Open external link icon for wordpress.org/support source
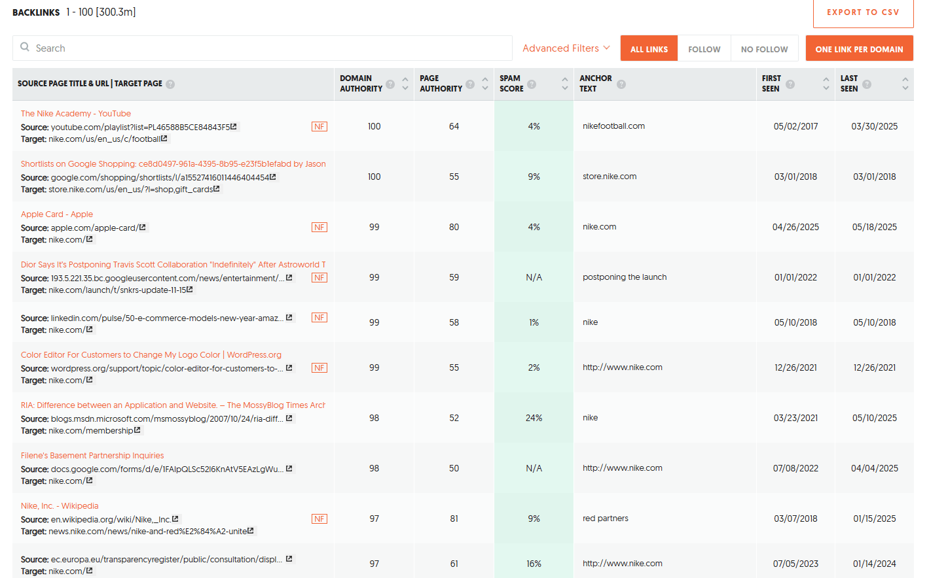Viewport: 929px width, 578px height. tap(289, 368)
